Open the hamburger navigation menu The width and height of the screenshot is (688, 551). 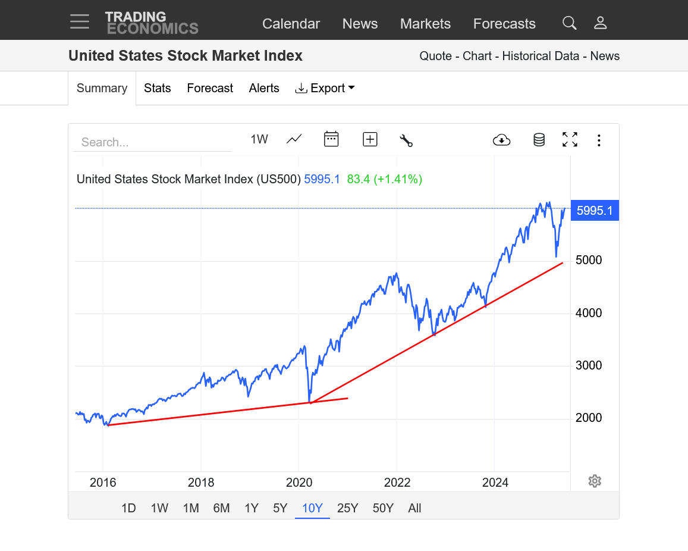coord(80,21)
